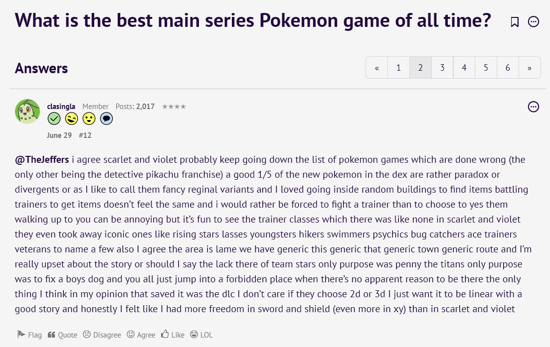Flag this post

click(x=29, y=335)
